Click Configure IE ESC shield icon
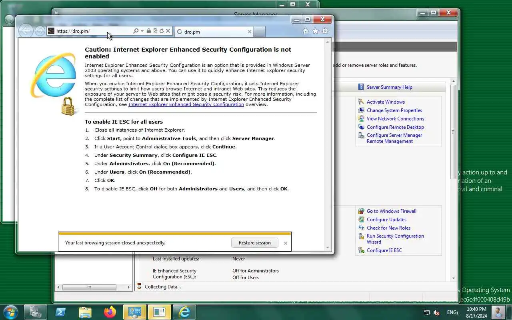This screenshot has height=320, width=512. 361,250
